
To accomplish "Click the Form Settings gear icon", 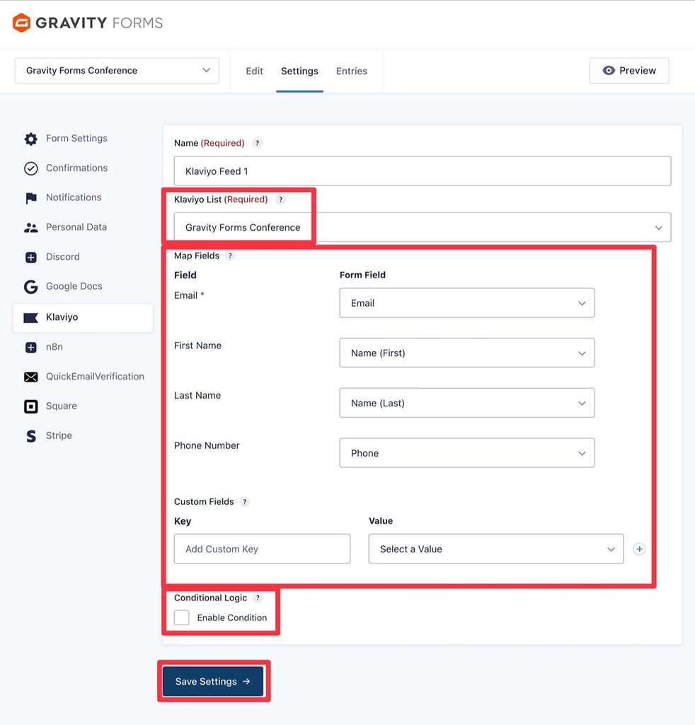I will 31,139.
